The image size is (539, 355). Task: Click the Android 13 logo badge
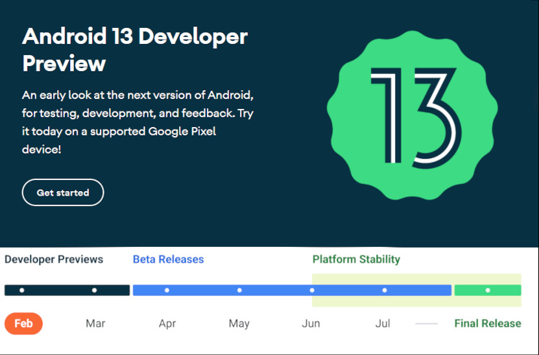click(412, 115)
